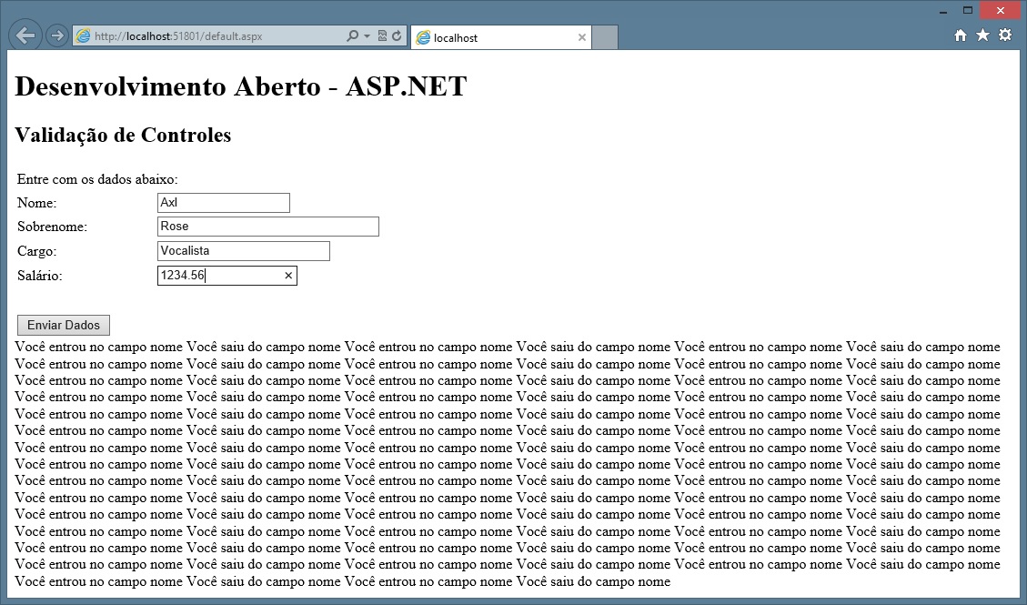Image resolution: width=1027 pixels, height=605 pixels.
Task: Open the Home page icon
Action: tap(961, 35)
